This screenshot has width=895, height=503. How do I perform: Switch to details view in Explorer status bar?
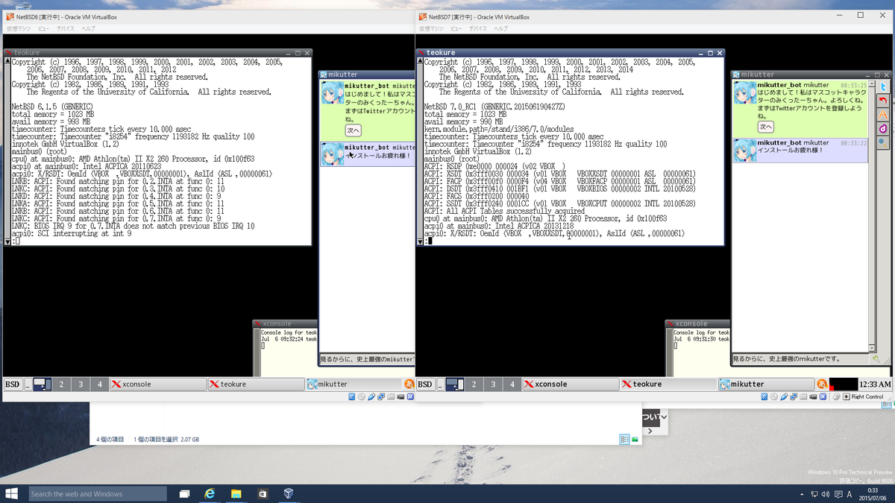(x=624, y=440)
